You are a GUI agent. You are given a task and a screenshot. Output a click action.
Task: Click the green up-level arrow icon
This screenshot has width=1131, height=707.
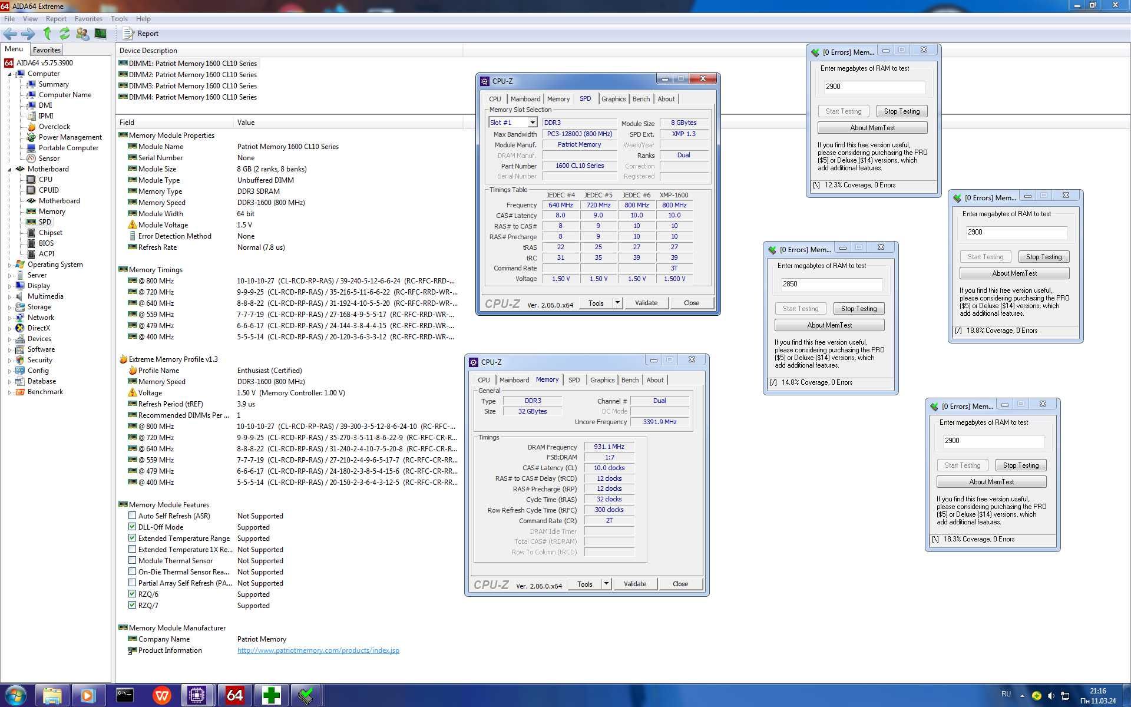47,34
